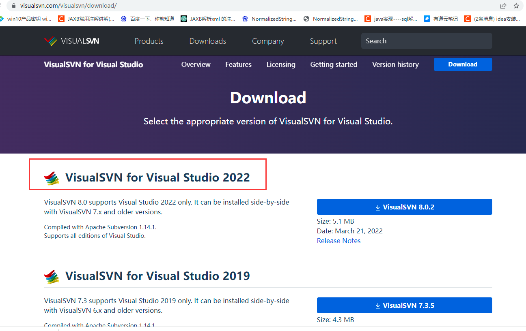Image resolution: width=526 pixels, height=331 pixels.
Task: Open the win10产品密钥 bookmark
Action: (x=26, y=19)
